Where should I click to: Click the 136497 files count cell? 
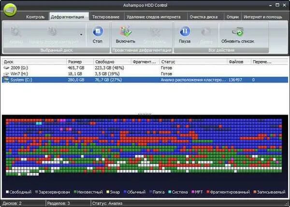[x=235, y=80]
